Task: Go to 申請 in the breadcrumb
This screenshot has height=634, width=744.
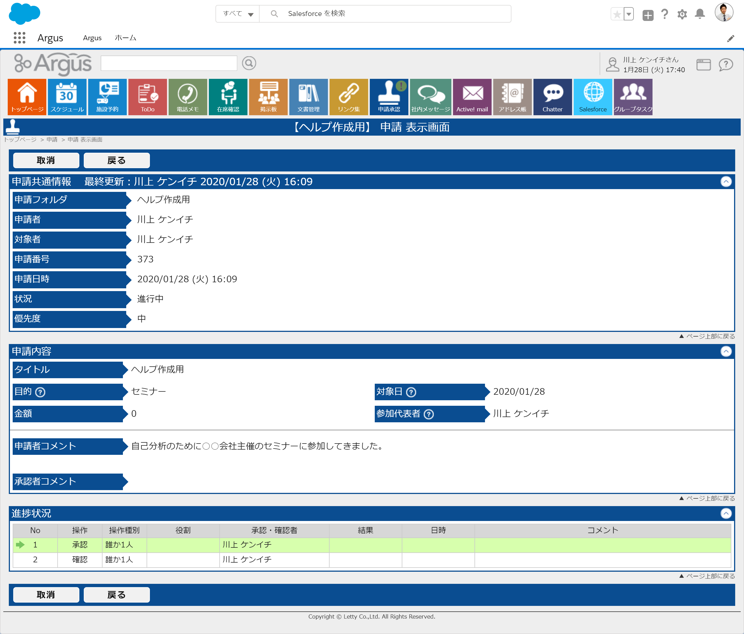Action: pyautogui.click(x=52, y=139)
